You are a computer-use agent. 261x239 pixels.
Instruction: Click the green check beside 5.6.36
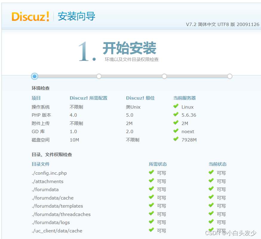[176, 114]
